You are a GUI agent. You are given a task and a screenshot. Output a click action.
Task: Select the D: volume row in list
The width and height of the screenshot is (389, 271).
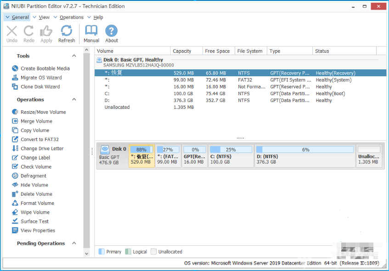[x=240, y=100]
